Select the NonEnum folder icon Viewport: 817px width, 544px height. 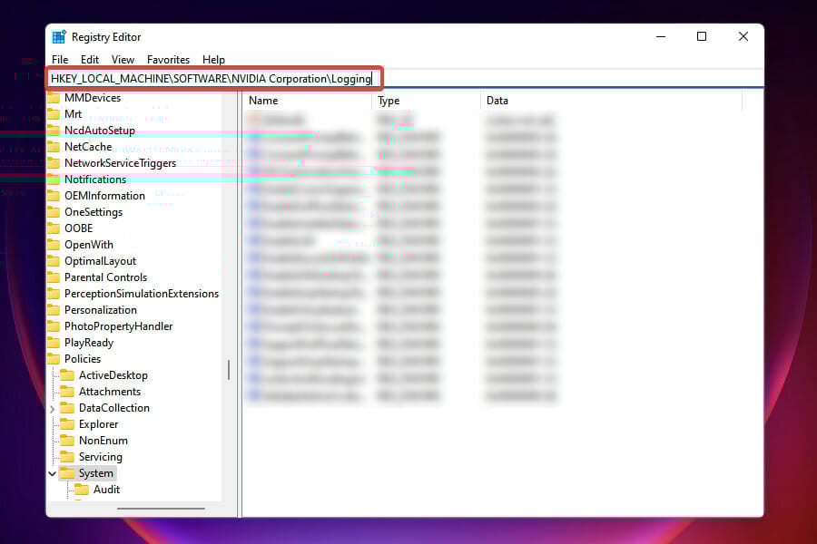pyautogui.click(x=67, y=441)
